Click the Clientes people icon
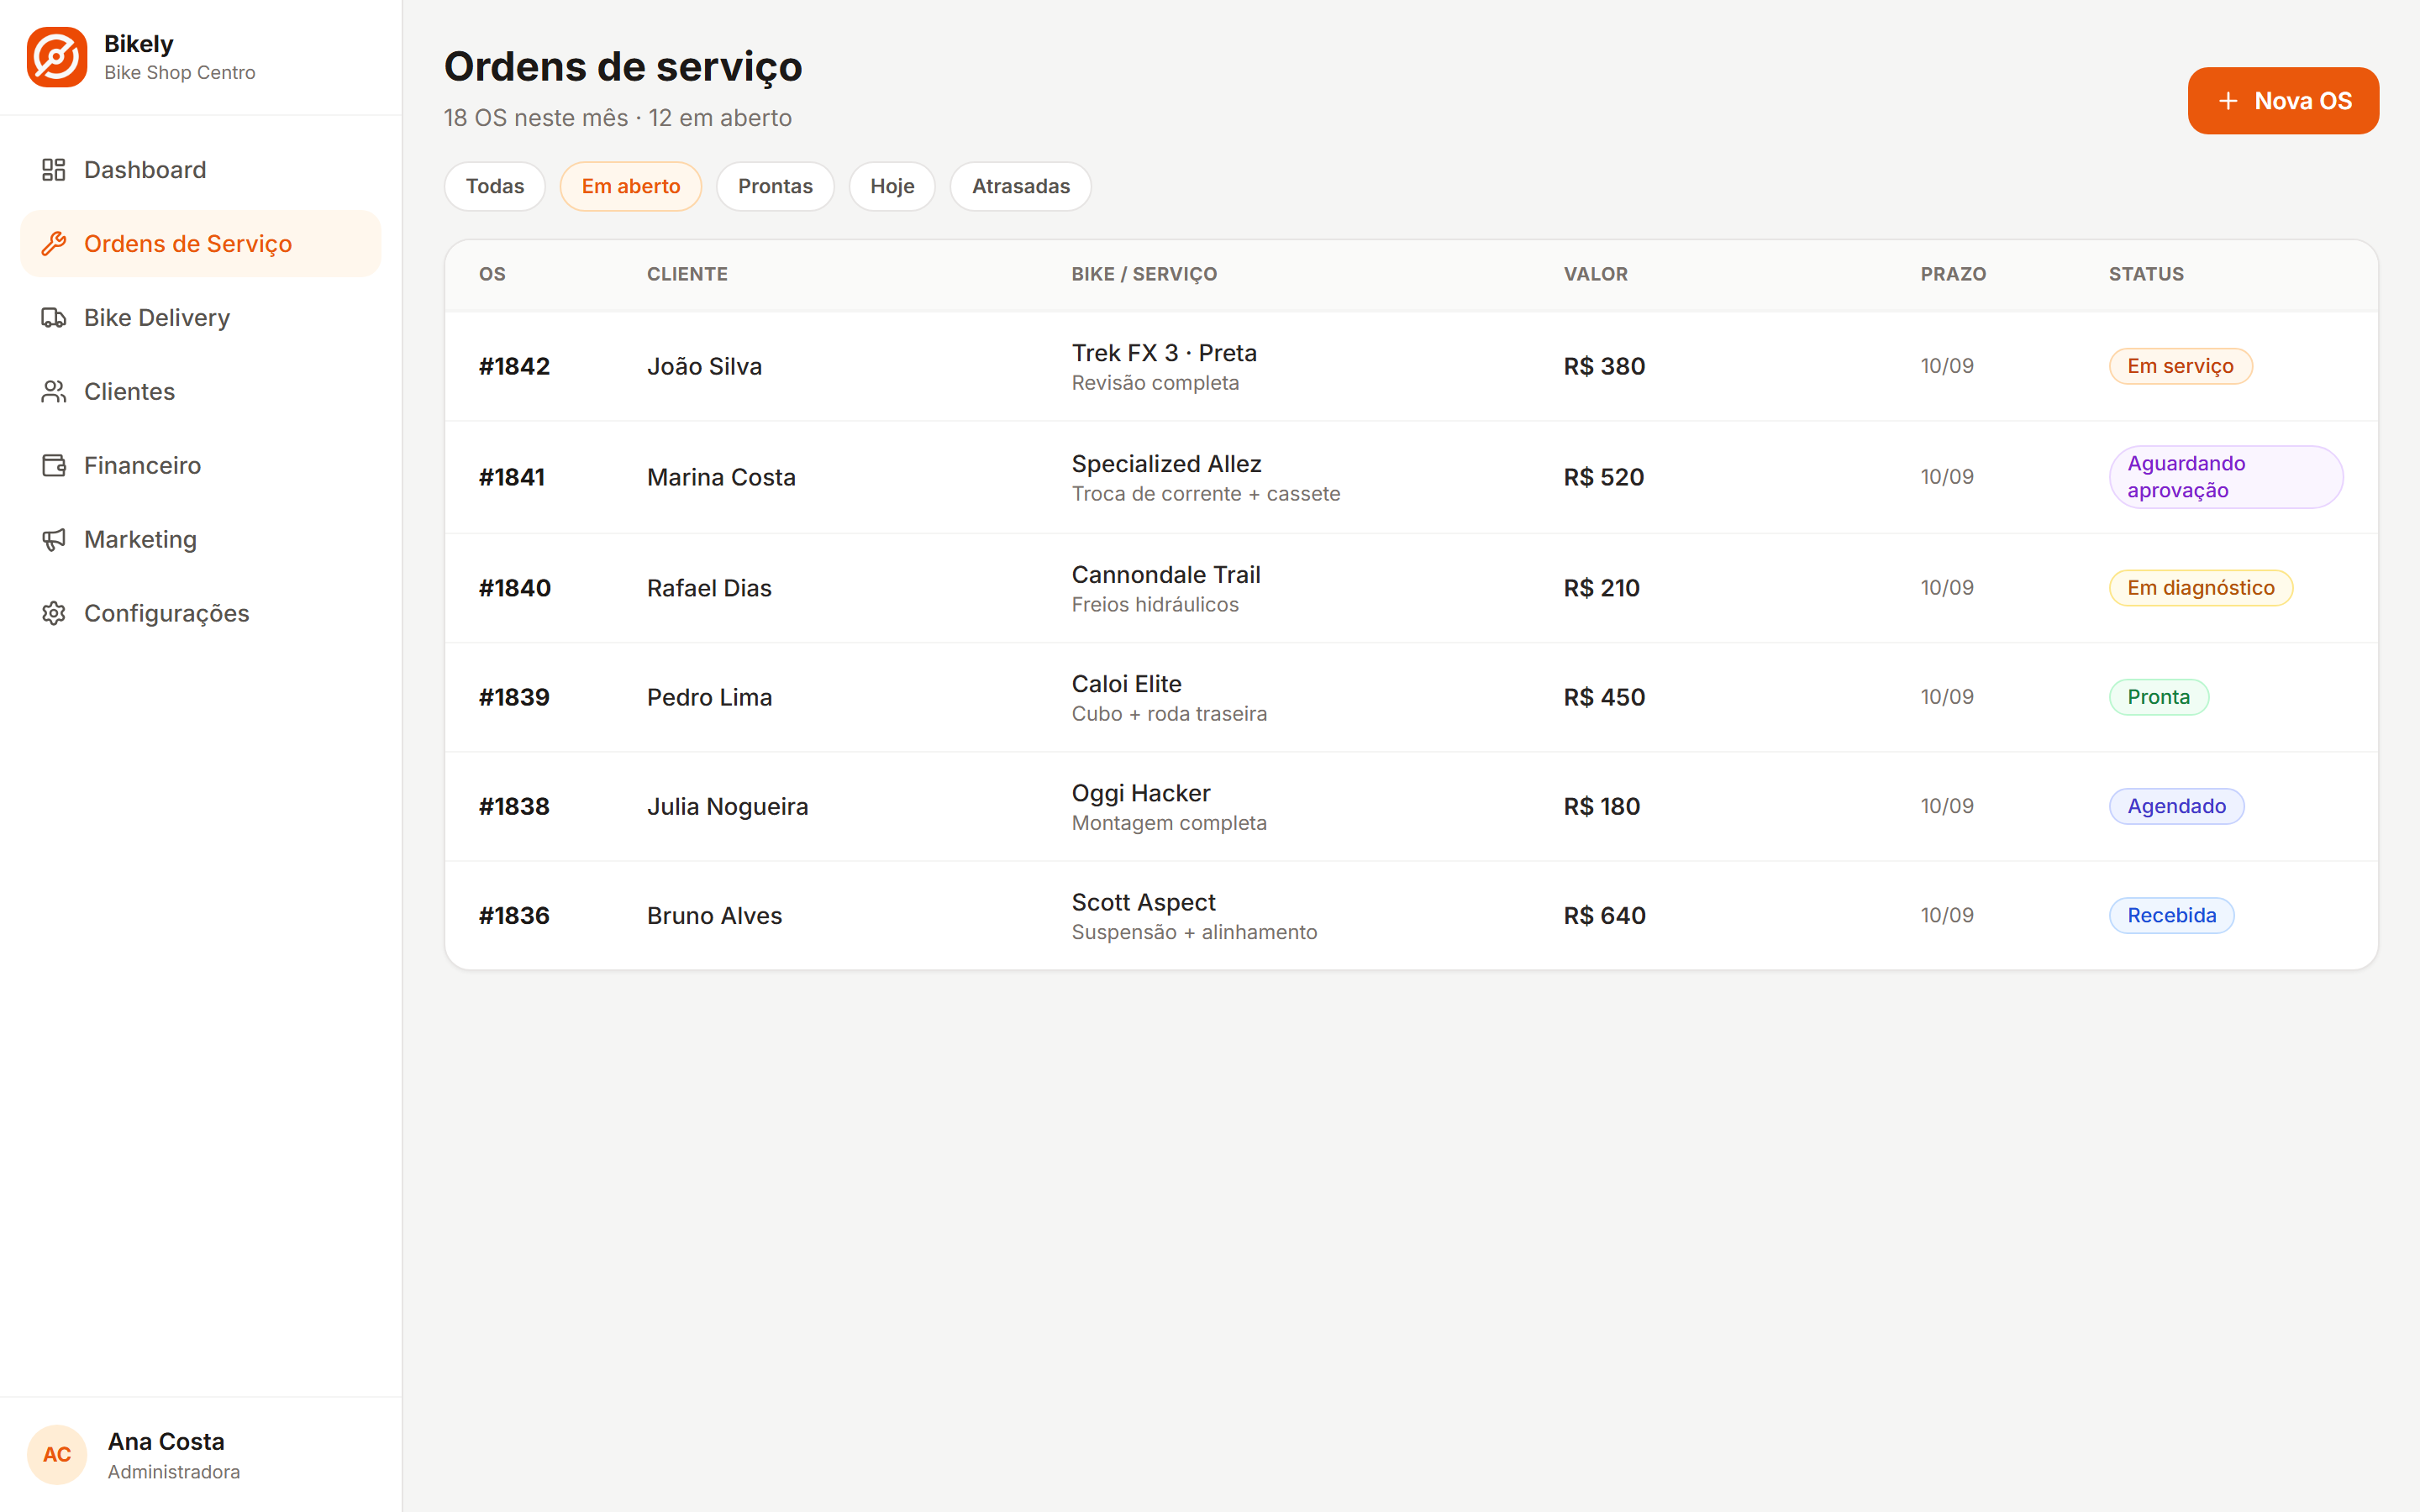 (x=54, y=392)
